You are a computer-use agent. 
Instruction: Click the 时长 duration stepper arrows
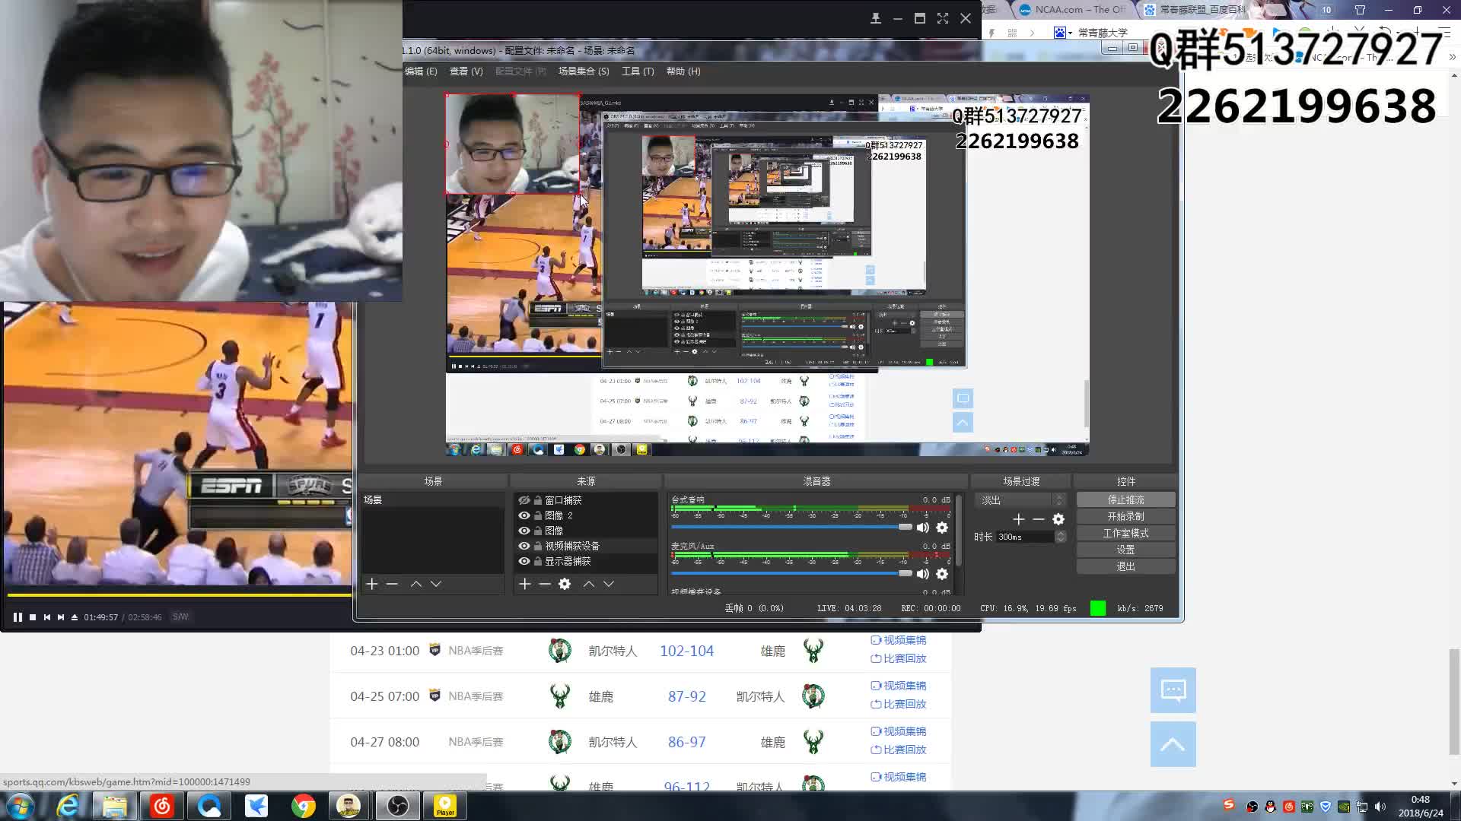tap(1061, 537)
